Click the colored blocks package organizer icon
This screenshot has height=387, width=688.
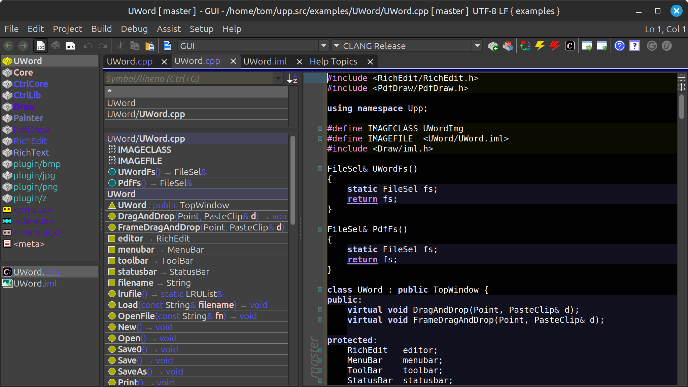508,46
